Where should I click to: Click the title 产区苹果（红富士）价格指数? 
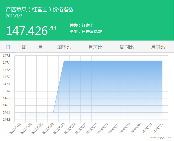tap(40, 10)
